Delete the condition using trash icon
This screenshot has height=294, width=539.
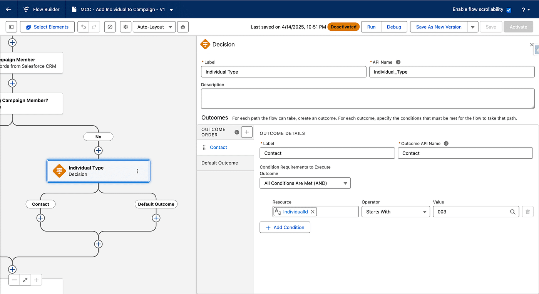(527, 212)
